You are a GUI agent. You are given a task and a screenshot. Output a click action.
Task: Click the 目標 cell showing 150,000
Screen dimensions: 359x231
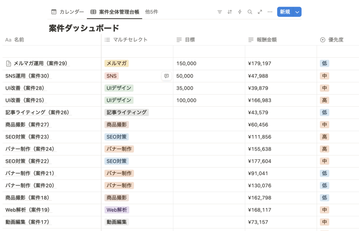[187, 64]
